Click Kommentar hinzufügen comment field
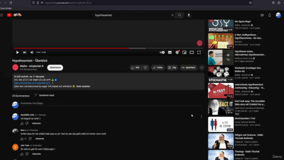 (x=111, y=104)
